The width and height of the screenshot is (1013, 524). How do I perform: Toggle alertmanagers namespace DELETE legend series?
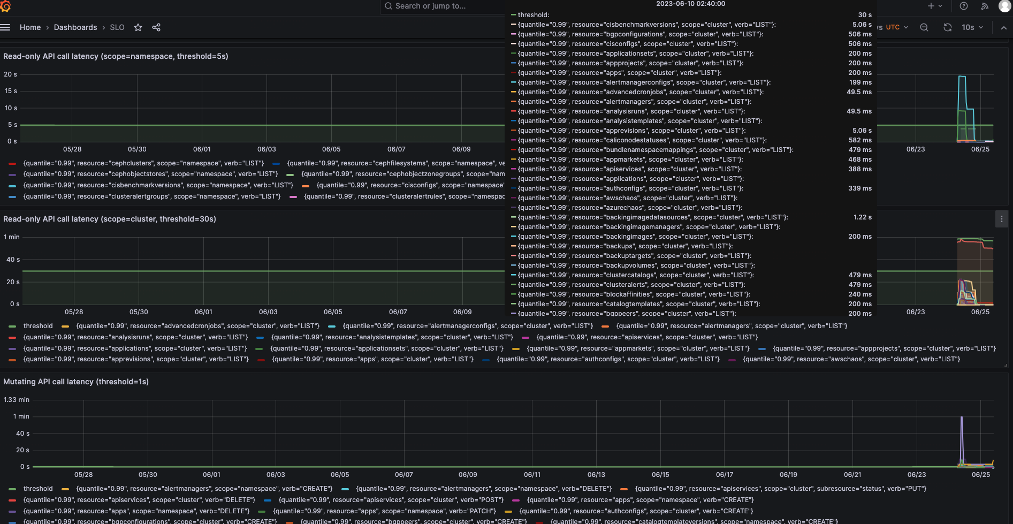click(x=484, y=489)
